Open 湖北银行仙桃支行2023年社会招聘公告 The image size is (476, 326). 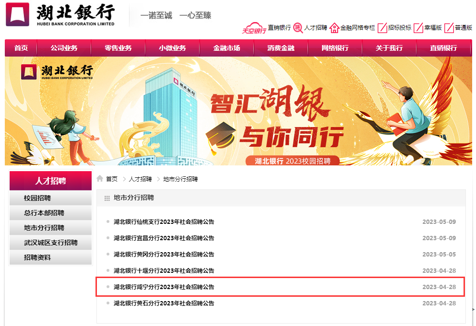[164, 221]
